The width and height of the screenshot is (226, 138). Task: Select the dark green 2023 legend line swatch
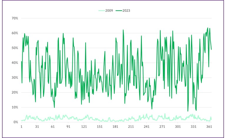pyautogui.click(x=118, y=10)
